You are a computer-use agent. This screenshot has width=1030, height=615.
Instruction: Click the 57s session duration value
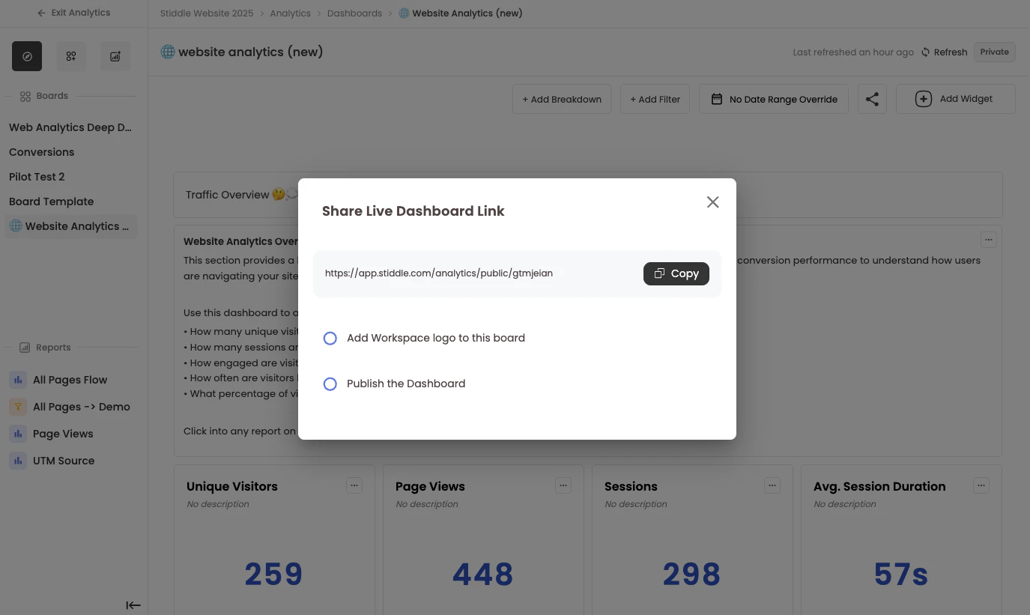click(901, 575)
